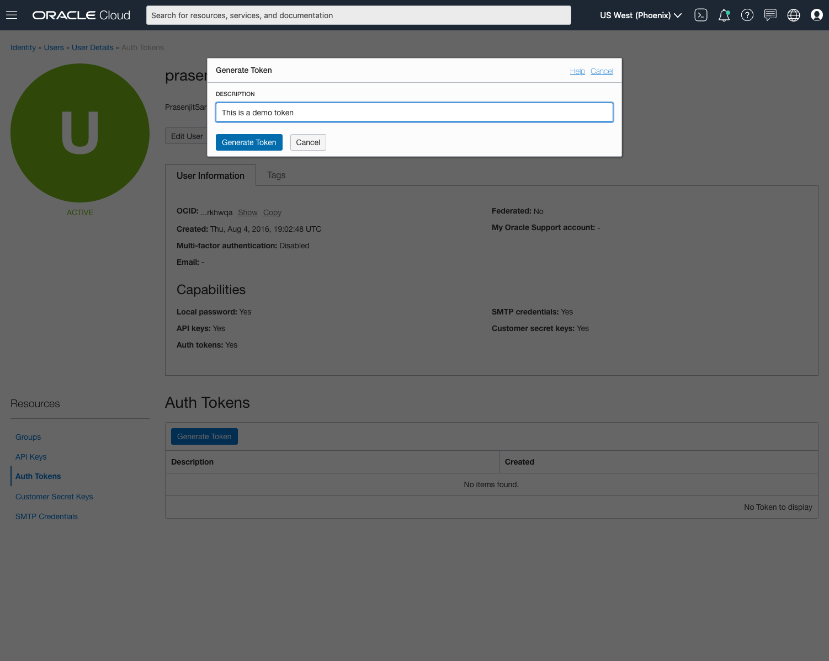829x661 pixels.
Task: Click the 'Generate Token' dialog title
Action: pyautogui.click(x=244, y=70)
